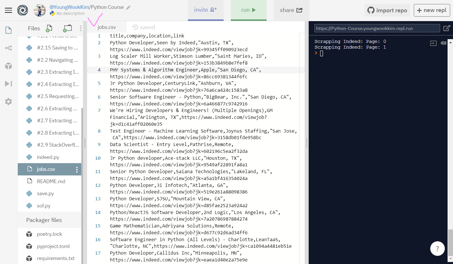Image resolution: width=453 pixels, height=264 pixels.
Task: Open the version control sidebar icon
Action: (9, 48)
